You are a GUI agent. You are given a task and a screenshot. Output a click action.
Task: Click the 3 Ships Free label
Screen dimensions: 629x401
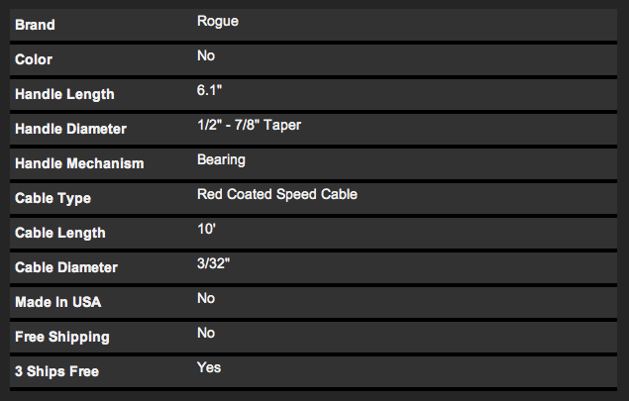point(56,371)
